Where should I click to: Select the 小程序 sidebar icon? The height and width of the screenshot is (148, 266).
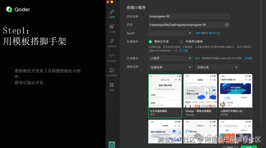point(112,14)
